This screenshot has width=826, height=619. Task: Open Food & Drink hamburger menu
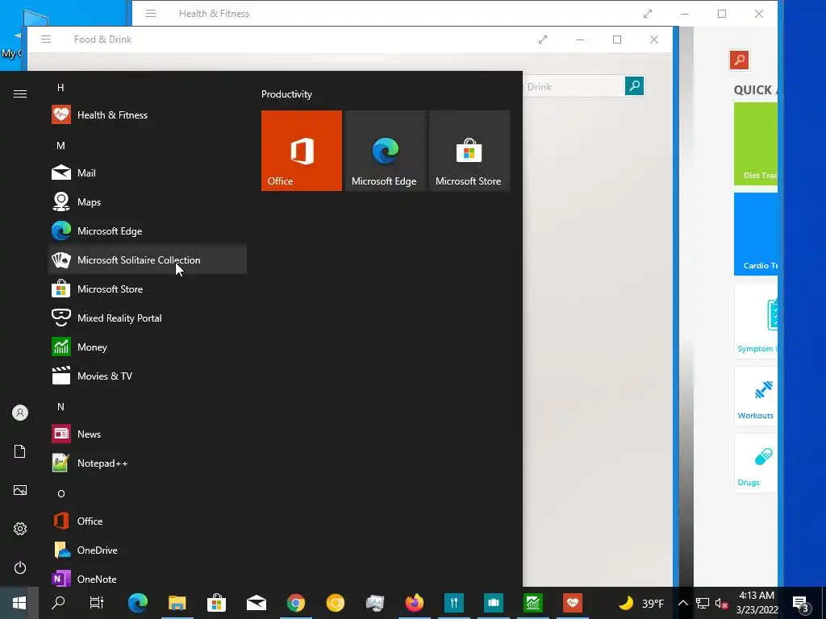(x=46, y=39)
